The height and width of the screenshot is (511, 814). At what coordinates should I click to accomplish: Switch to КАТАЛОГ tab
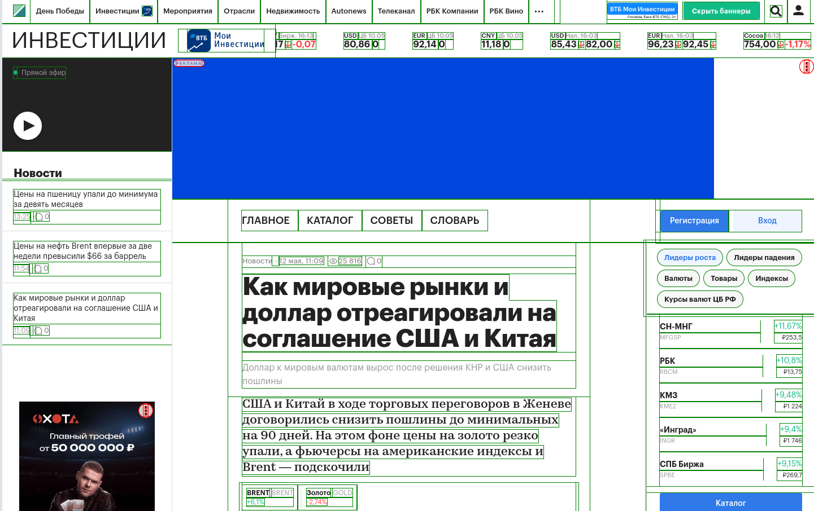point(330,221)
